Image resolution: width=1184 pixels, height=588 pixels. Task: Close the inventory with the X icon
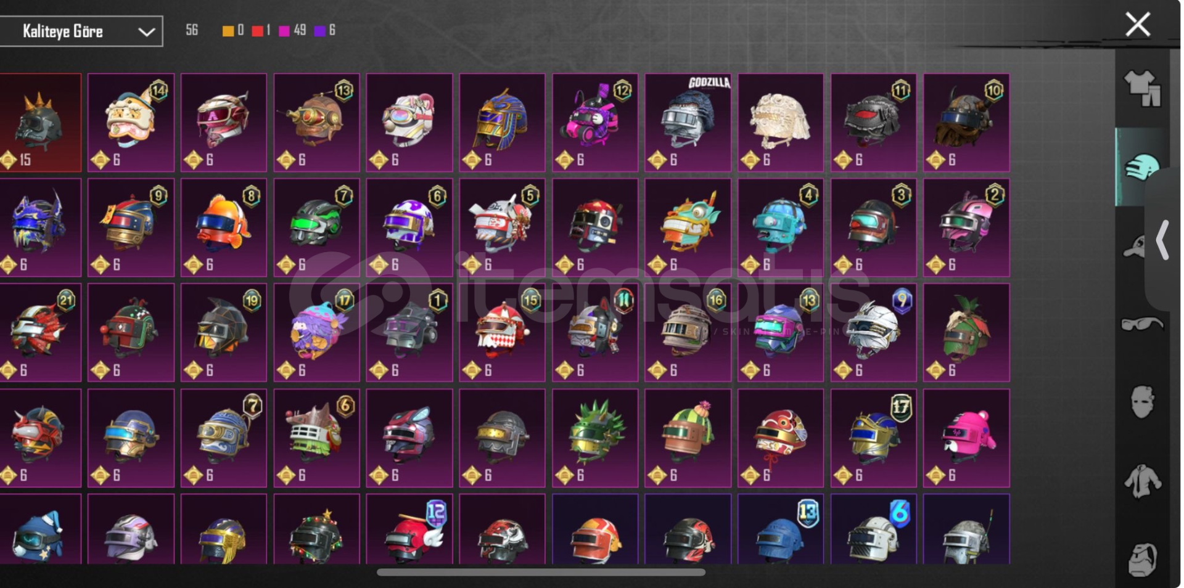[x=1138, y=25]
